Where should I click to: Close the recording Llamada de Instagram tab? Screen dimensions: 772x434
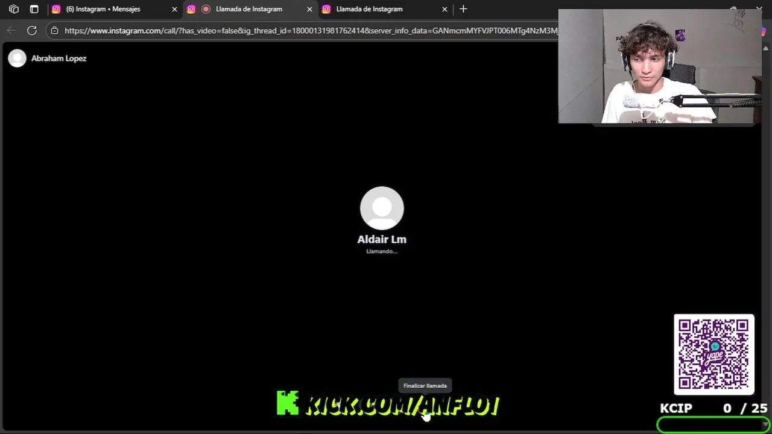(309, 9)
